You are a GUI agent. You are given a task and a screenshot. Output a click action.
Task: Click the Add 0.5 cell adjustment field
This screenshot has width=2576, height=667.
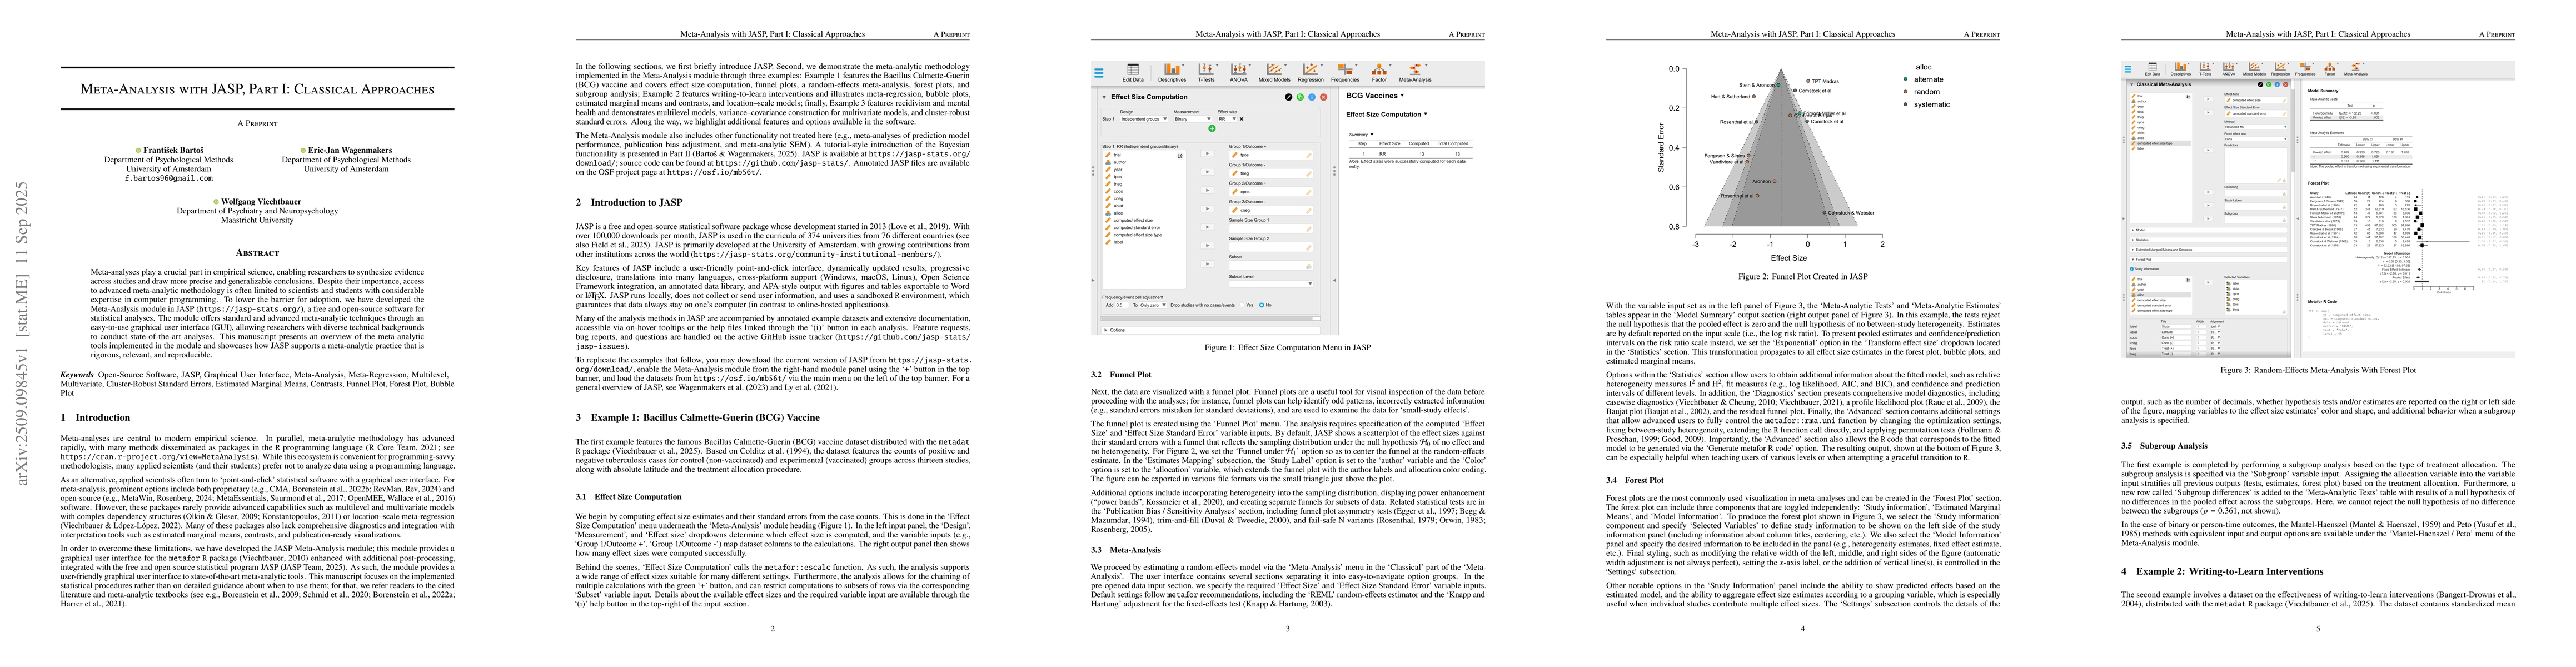click(x=1122, y=305)
